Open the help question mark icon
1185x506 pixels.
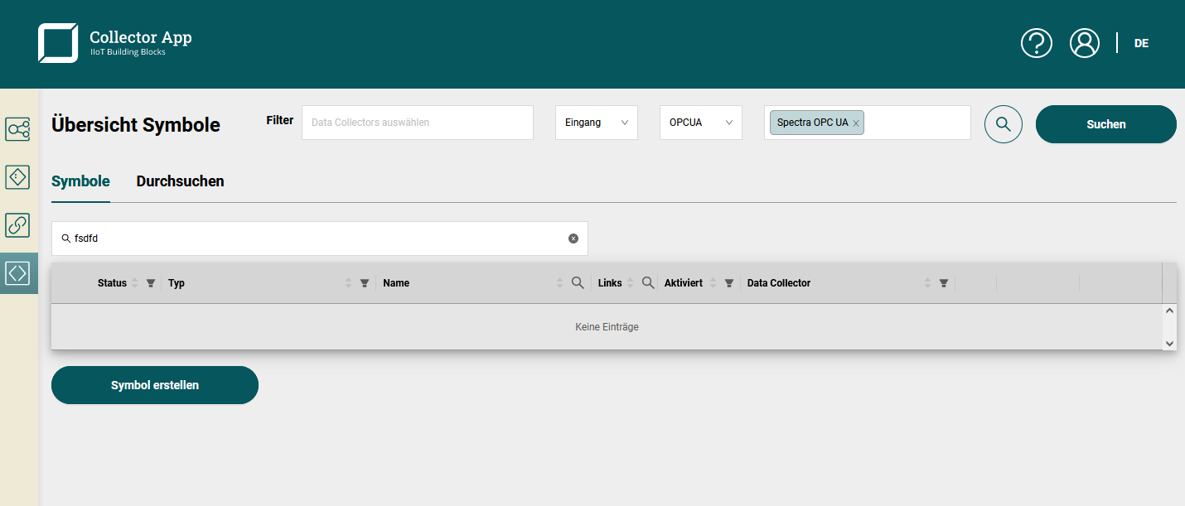[1036, 43]
